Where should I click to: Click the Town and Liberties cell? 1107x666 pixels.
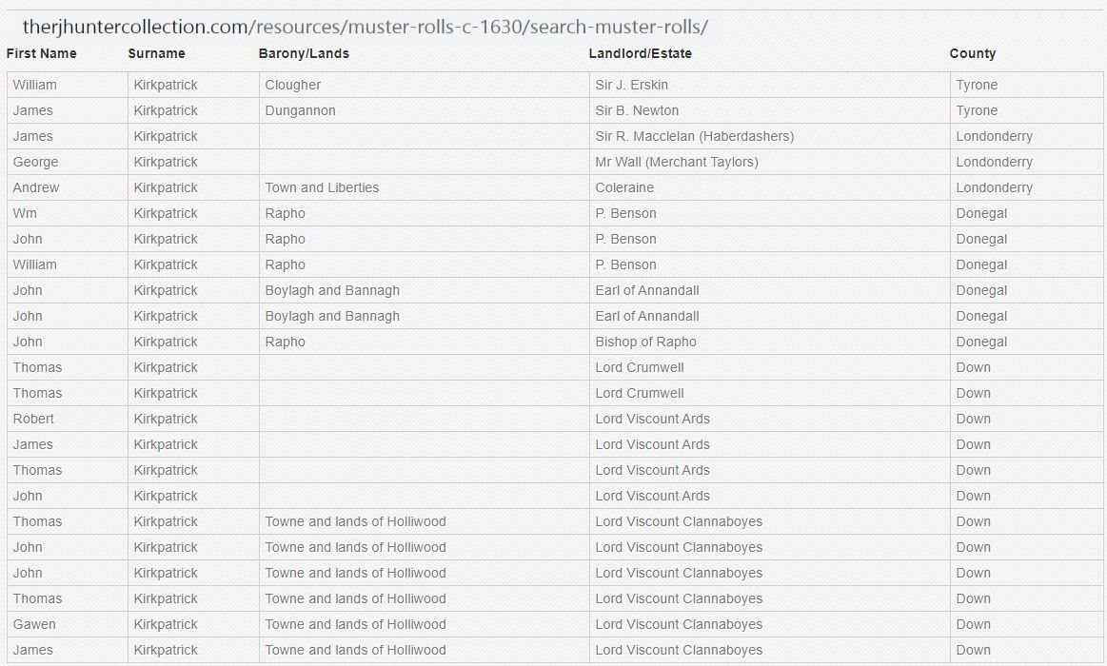pyautogui.click(x=322, y=187)
